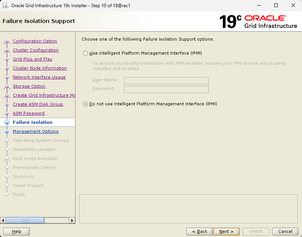The image size is (302, 237).
Task: Open Grid Plug and Play step
Action: pos(32,59)
